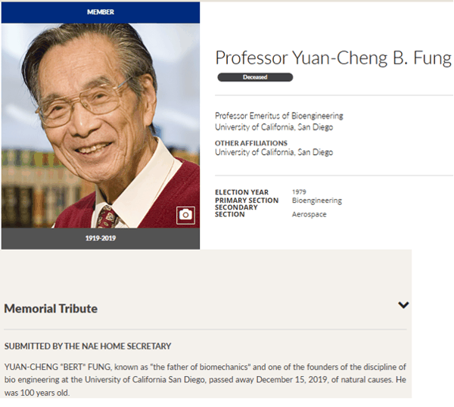The height and width of the screenshot is (407, 454).
Task: Click the Professor Yuan-Cheng B. Fung name heading
Action: [333, 58]
